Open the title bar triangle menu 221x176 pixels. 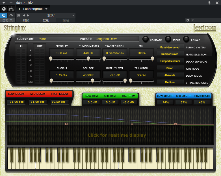(x=4, y=3)
